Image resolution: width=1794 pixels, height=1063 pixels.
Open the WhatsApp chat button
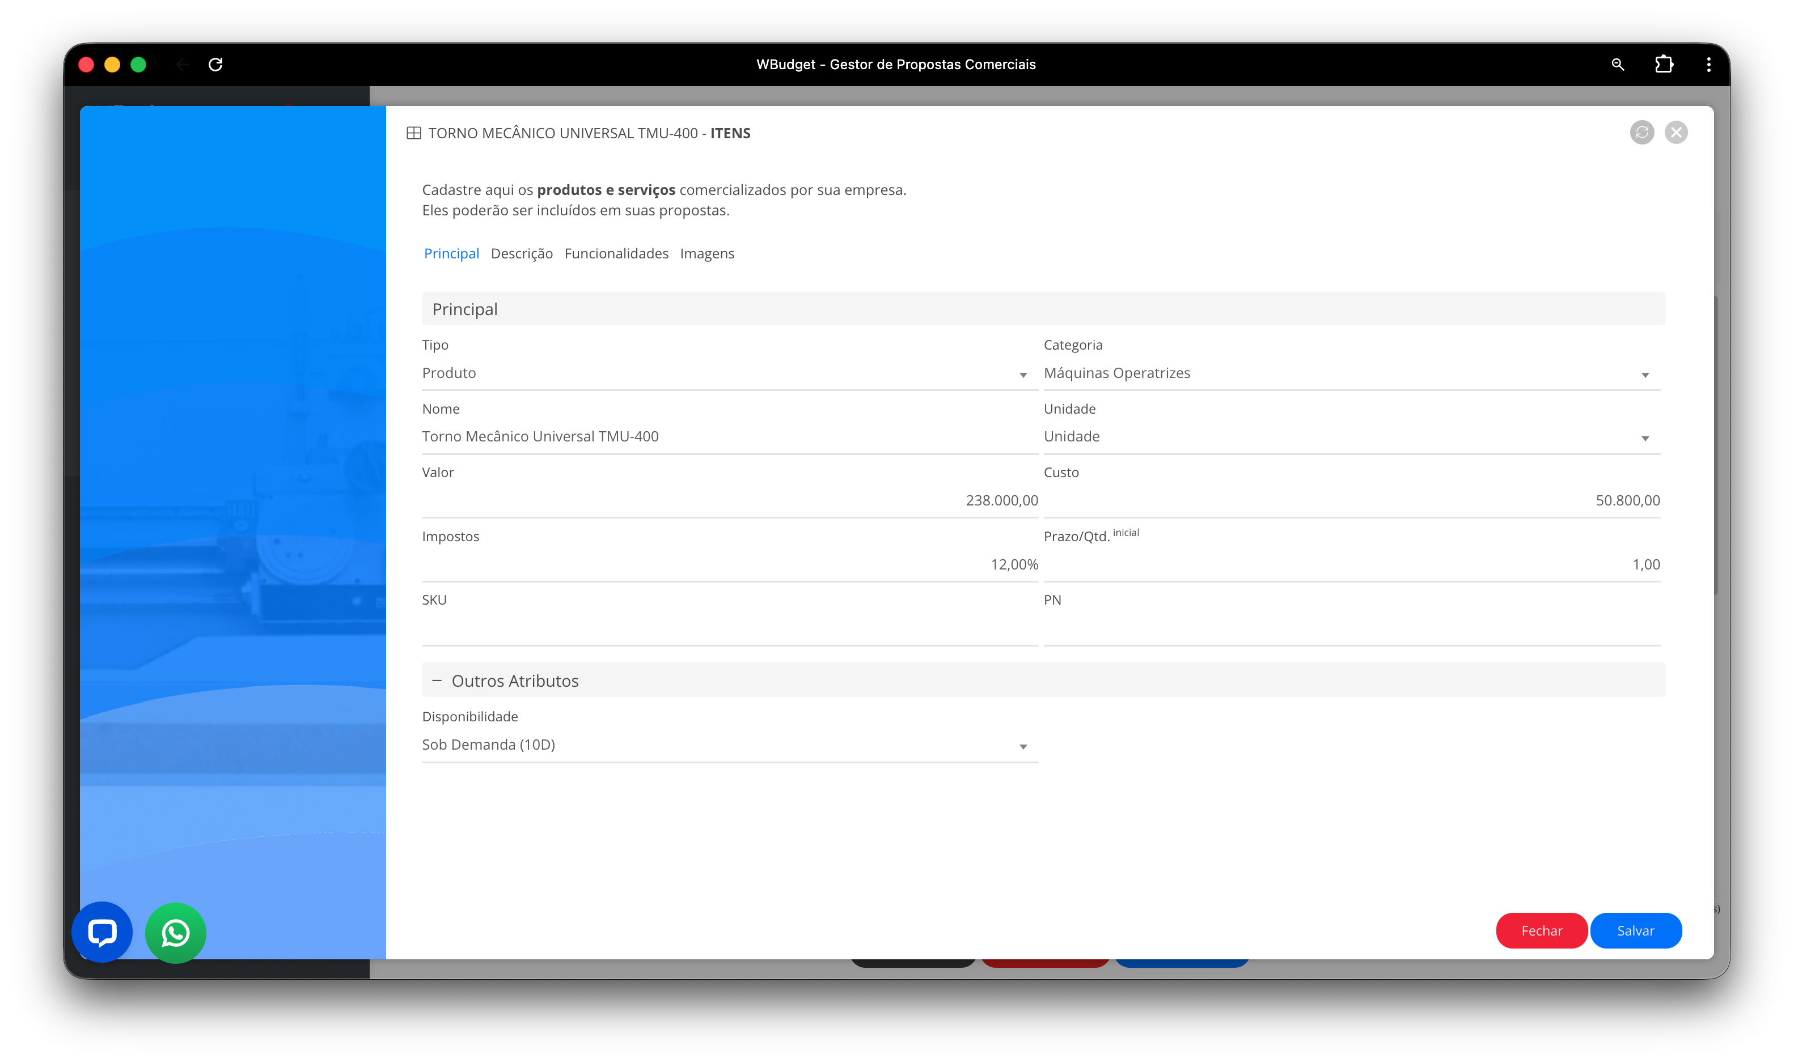tap(176, 933)
